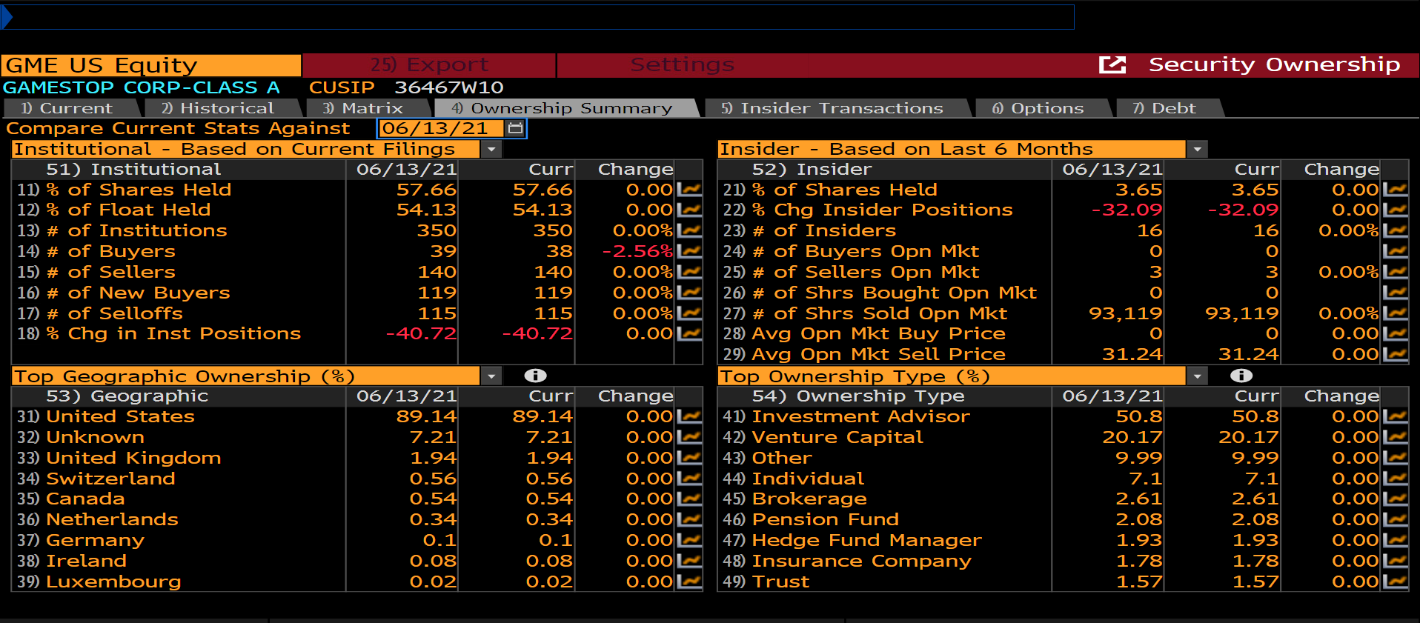Open chart icon for # of Institutions
This screenshot has width=1420, height=623.
689,231
